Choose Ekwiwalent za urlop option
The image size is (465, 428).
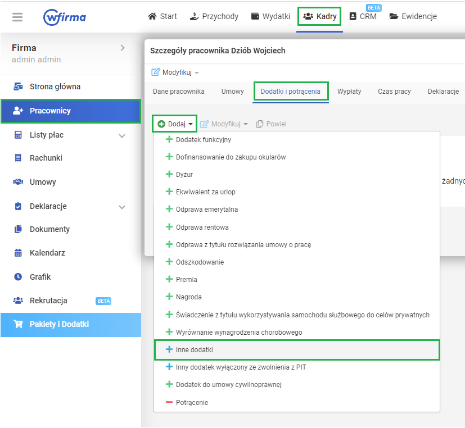click(205, 192)
